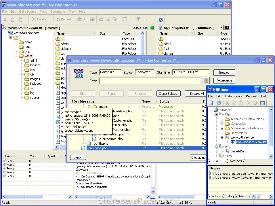Open the command prompt icon in My Computer pane

click(227, 28)
